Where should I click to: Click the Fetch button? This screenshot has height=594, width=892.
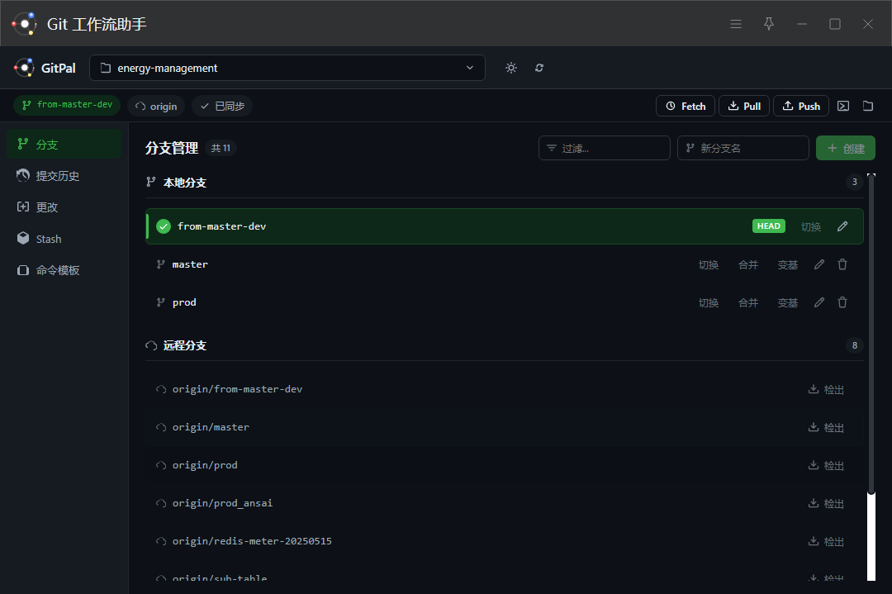pos(686,106)
